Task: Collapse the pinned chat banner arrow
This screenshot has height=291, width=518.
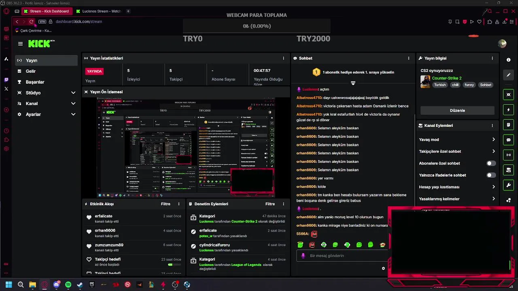Action: (x=353, y=83)
